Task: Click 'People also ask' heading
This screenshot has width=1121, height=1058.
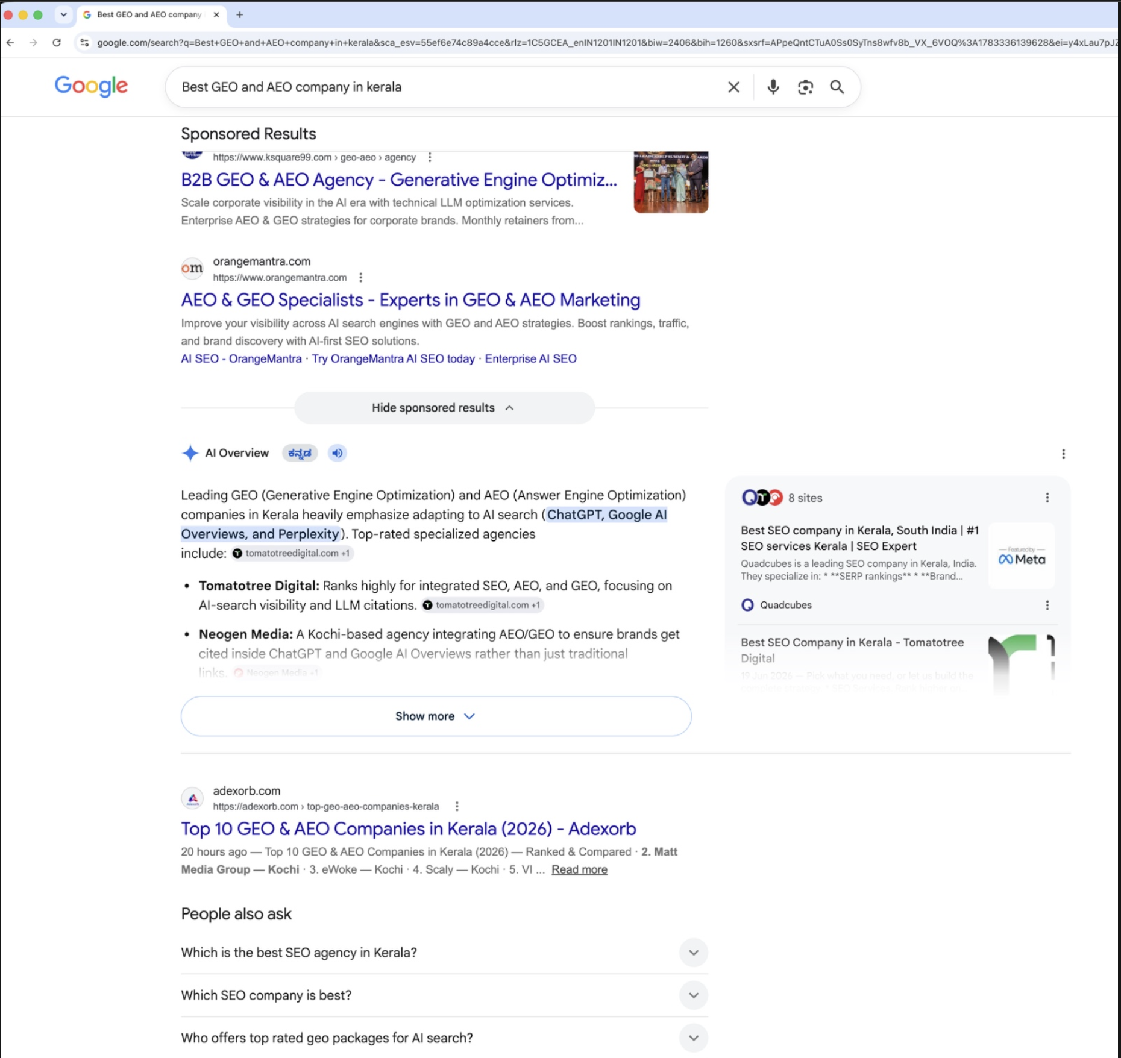Action: click(236, 914)
